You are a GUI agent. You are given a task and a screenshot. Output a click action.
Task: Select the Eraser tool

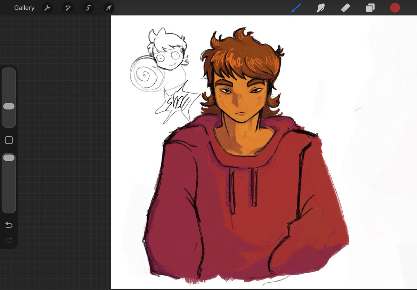pos(345,8)
